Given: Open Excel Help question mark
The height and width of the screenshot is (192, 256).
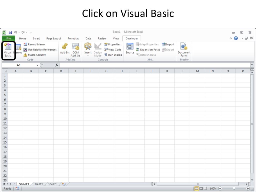Looking at the screenshot, I should pyautogui.click(x=236, y=38).
